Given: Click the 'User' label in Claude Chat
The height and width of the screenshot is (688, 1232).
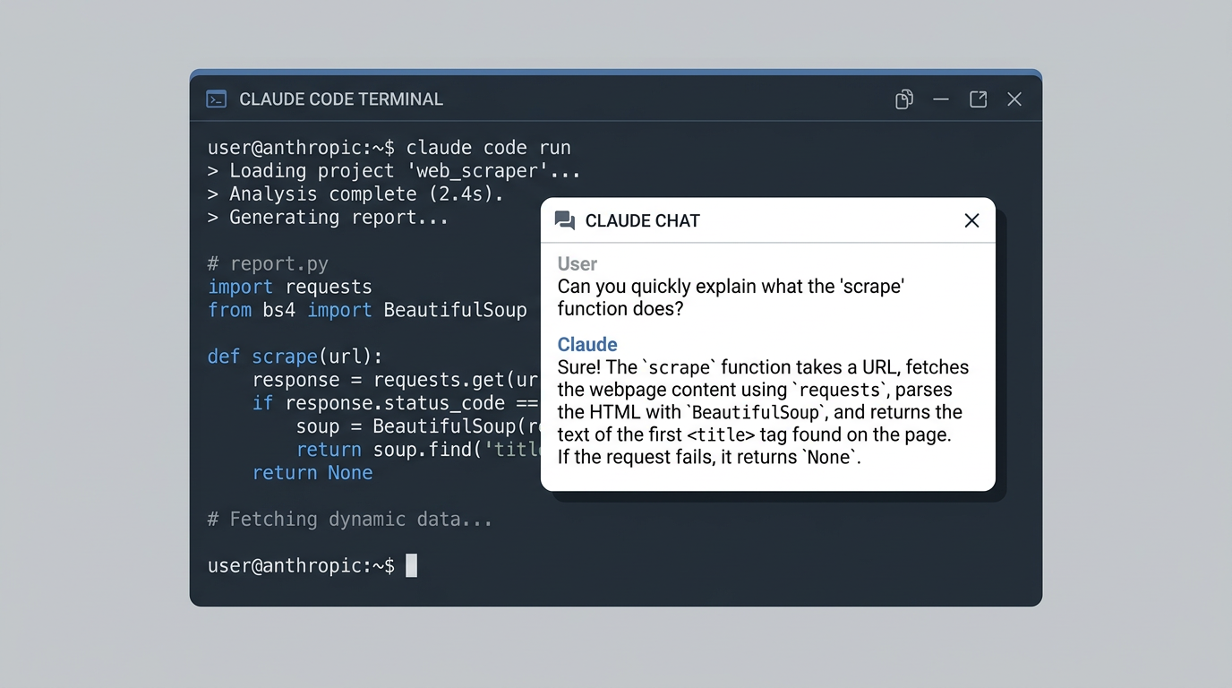Looking at the screenshot, I should click(x=577, y=263).
